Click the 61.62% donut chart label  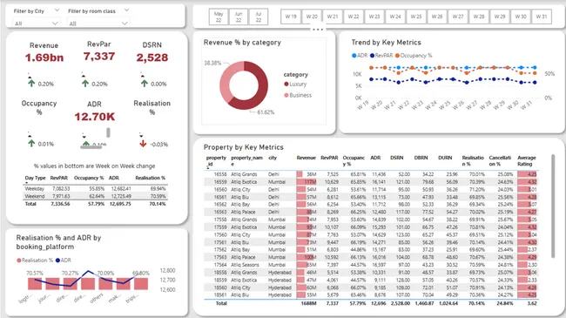tap(266, 112)
